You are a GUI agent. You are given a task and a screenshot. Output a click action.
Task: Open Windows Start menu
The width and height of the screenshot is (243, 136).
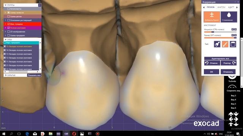click(3, 134)
